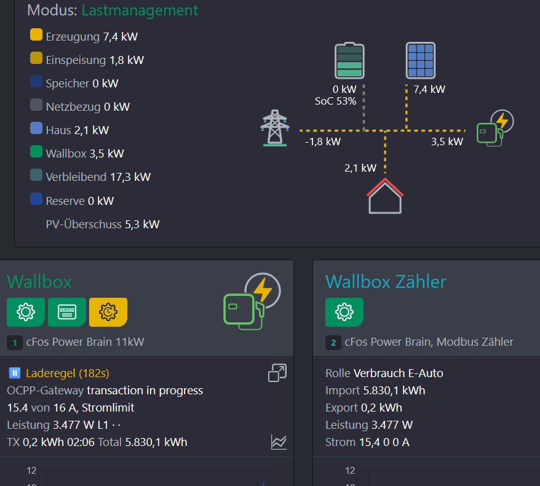This screenshot has width=540, height=486.
Task: Click the Haus light blue legend swatch
Action: (x=36, y=128)
